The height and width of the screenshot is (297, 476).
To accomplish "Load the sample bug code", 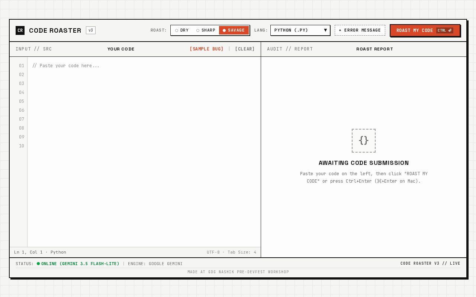I will coord(206,49).
